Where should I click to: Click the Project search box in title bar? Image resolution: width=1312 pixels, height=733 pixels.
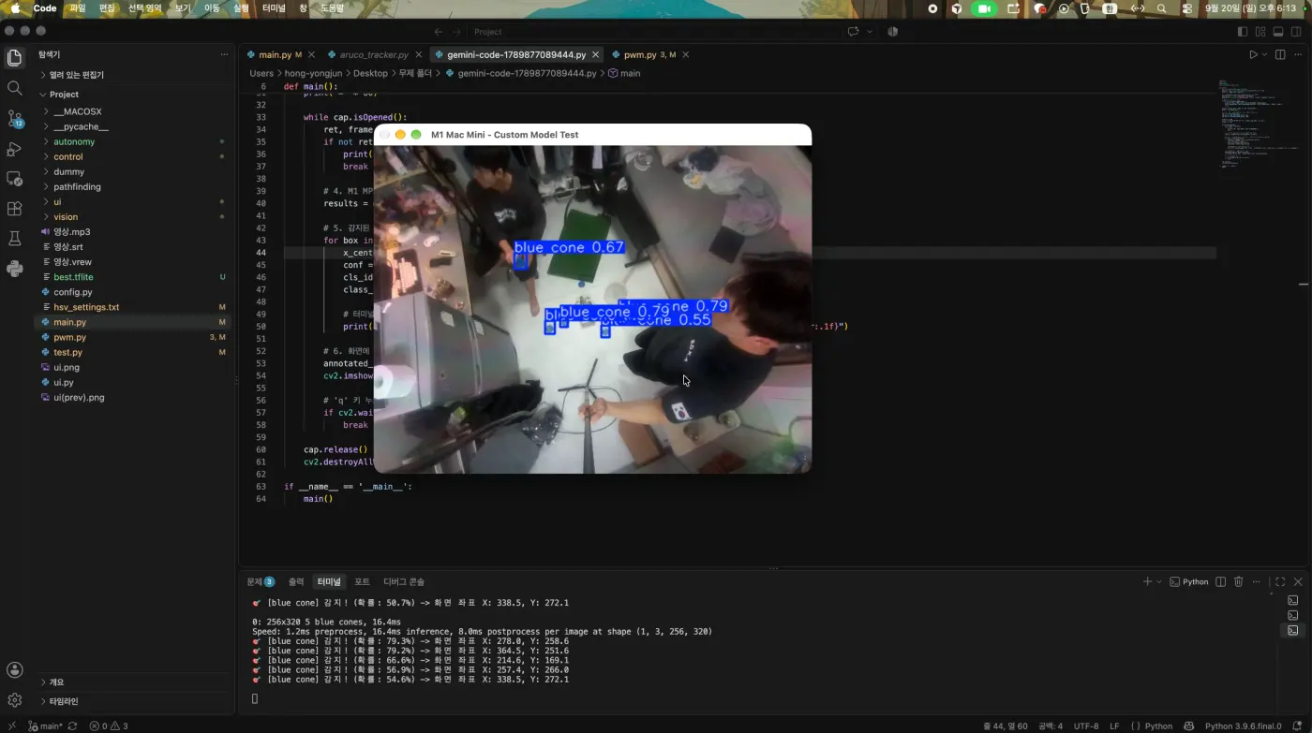pyautogui.click(x=656, y=31)
